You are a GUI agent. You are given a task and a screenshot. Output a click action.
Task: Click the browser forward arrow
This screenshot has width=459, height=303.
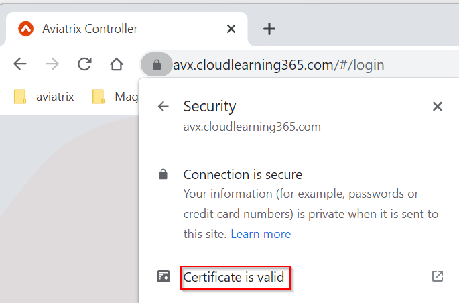(52, 64)
